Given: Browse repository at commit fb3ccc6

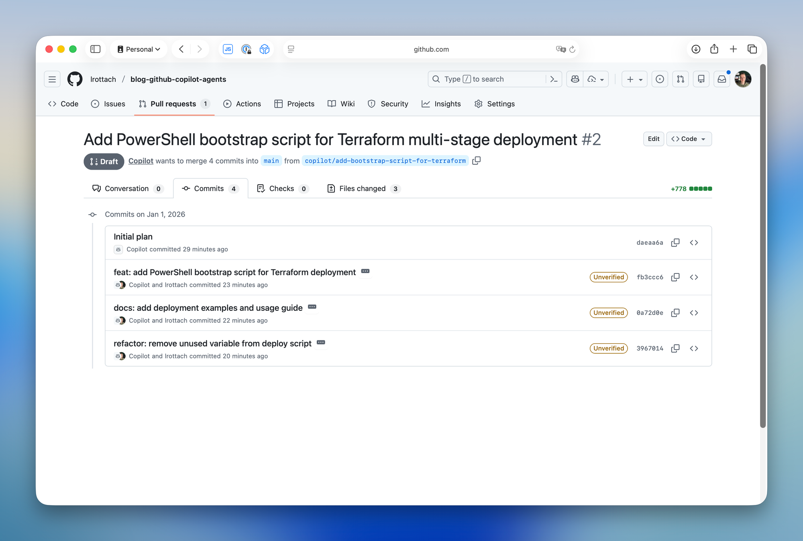Looking at the screenshot, I should pyautogui.click(x=694, y=277).
